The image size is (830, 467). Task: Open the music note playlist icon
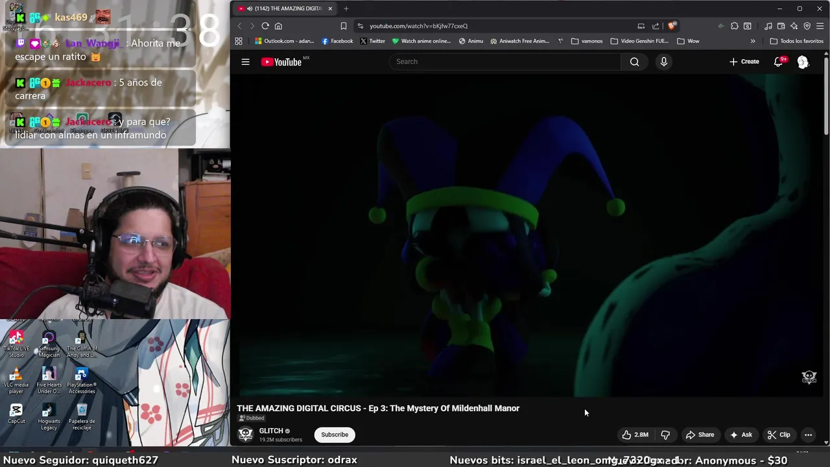[x=768, y=26]
